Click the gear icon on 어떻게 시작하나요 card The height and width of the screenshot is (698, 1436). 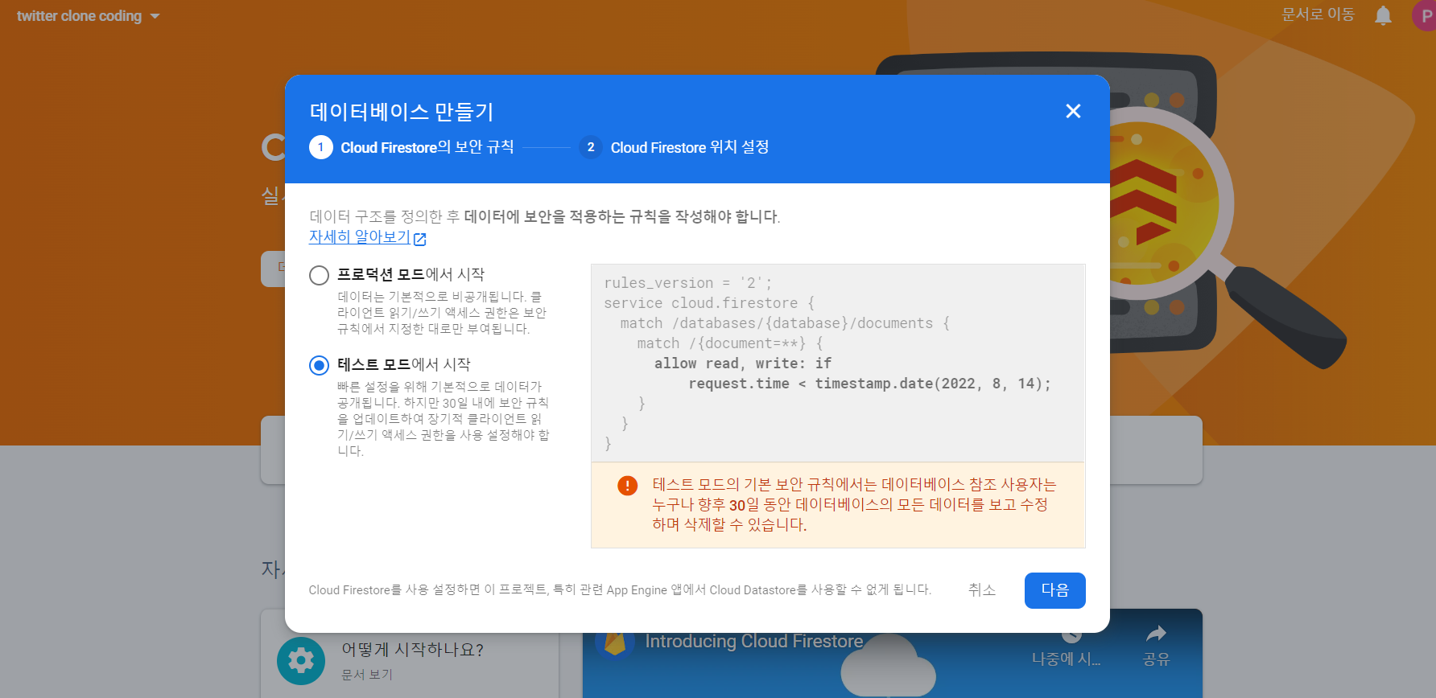pyautogui.click(x=301, y=661)
